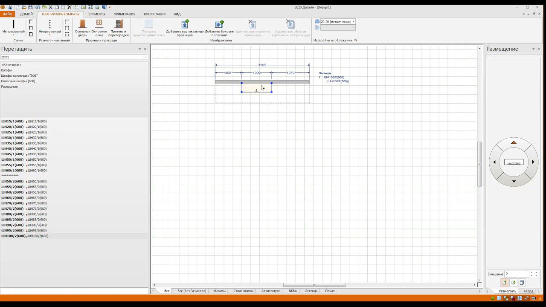Add a main door (Основная дверь)
The height and width of the screenshot is (307, 546).
click(x=83, y=28)
